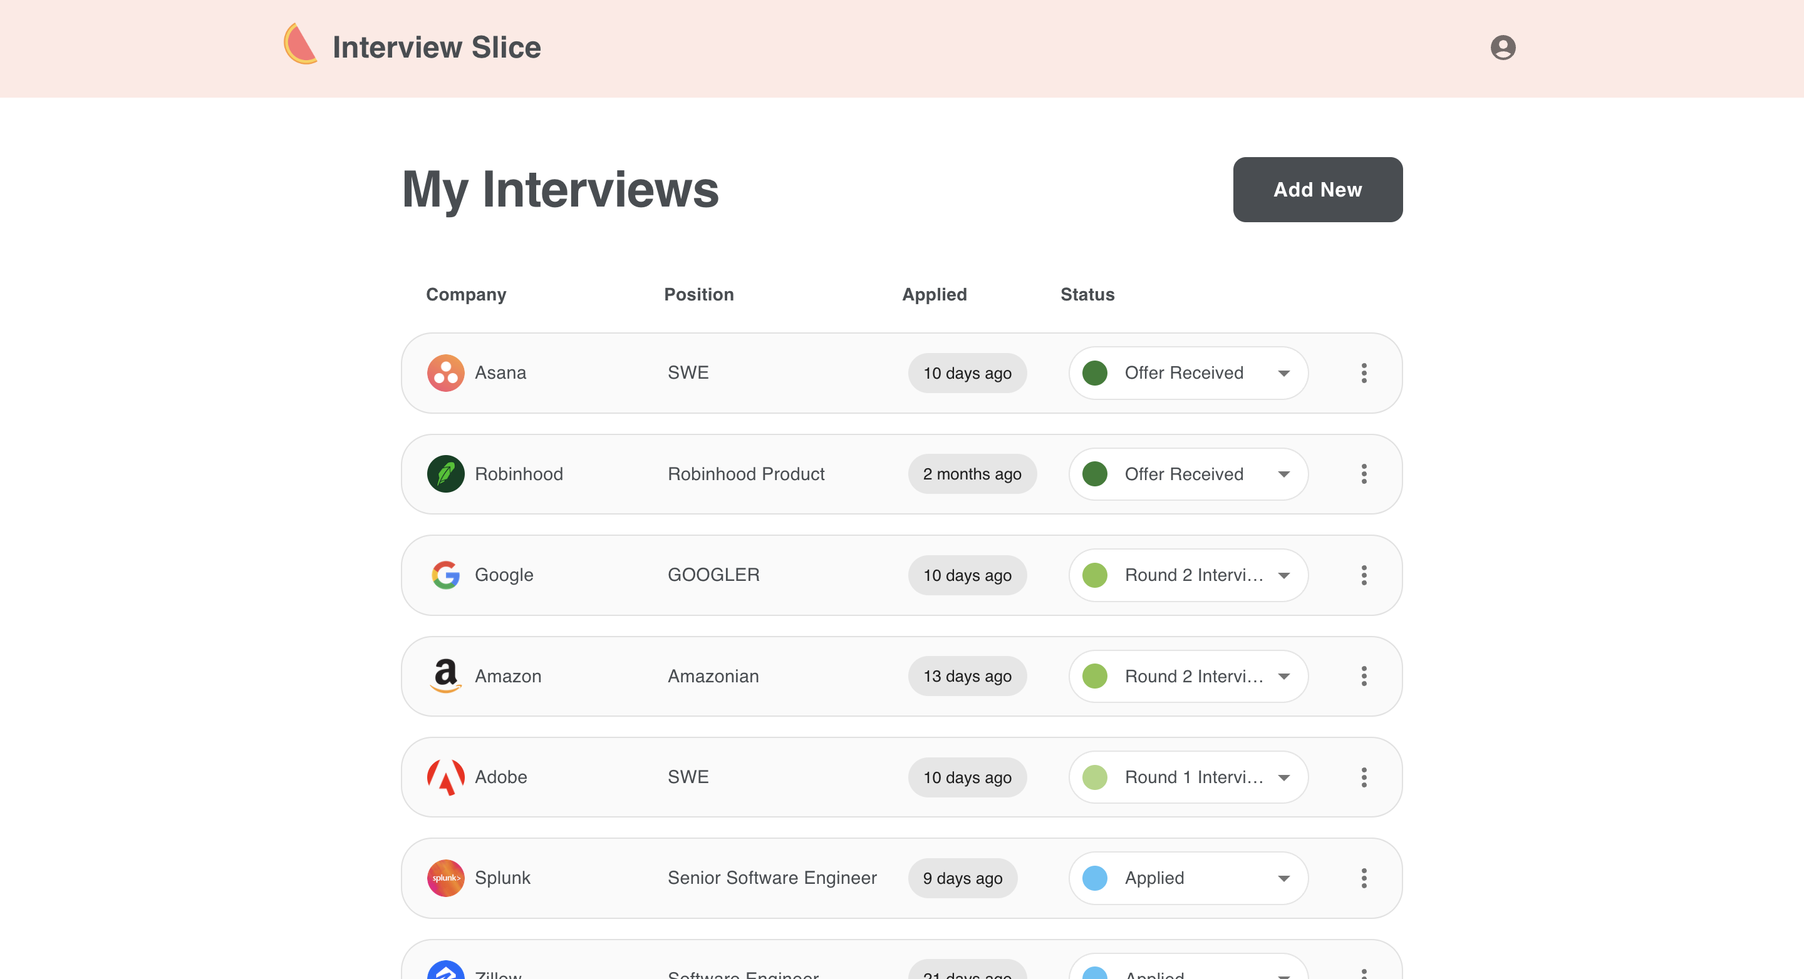Click the Splunk logo icon
Viewport: 1804px width, 979px height.
(x=445, y=878)
